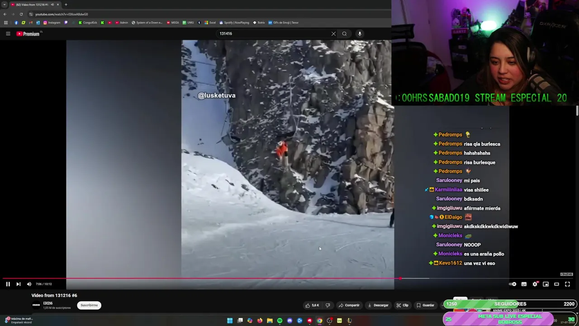Viewport: 579px width, 326px height.
Task: Like the video with 5,6 K likes
Action: coord(312,305)
